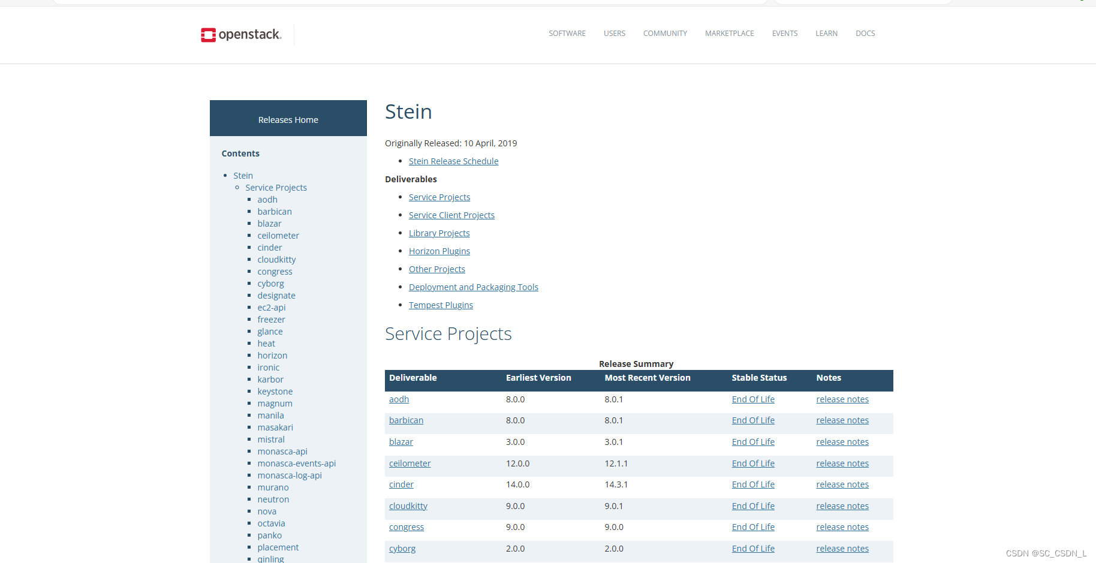The height and width of the screenshot is (563, 1096).
Task: Select cinder in the Contents sidebar
Action: (x=270, y=248)
